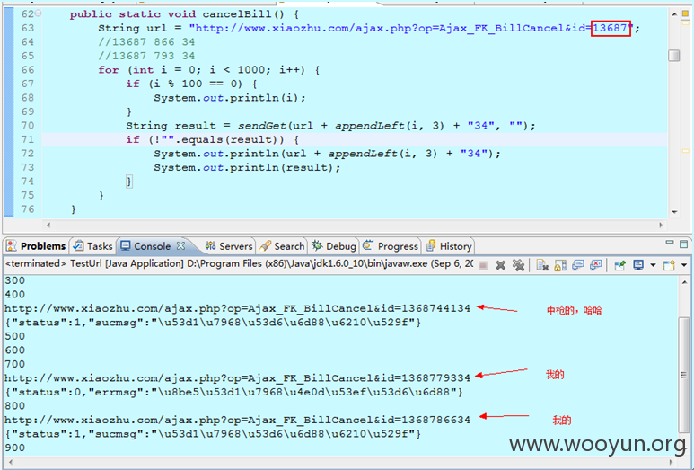Click console output URL ending 1368744134
Viewport: 694px width, 470px height.
pos(237,308)
